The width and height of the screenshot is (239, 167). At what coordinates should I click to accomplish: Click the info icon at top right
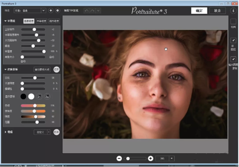[x=233, y=10]
